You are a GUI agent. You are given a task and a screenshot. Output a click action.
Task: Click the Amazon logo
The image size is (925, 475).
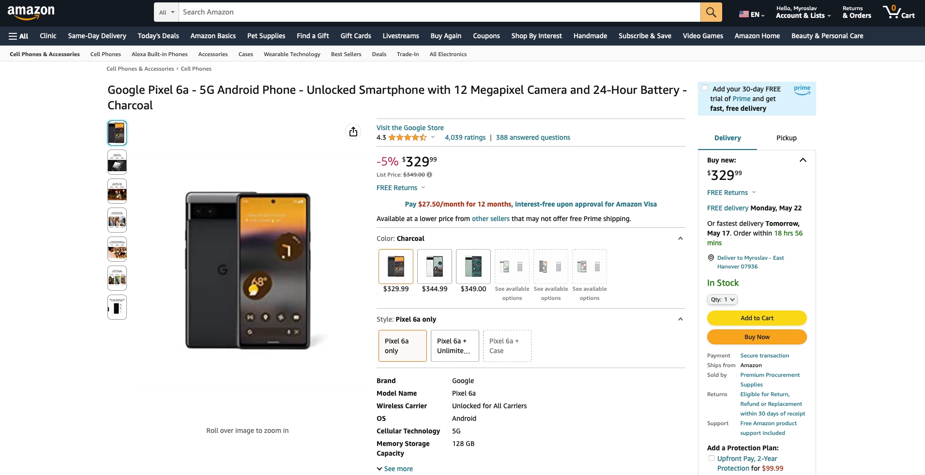(x=31, y=13)
